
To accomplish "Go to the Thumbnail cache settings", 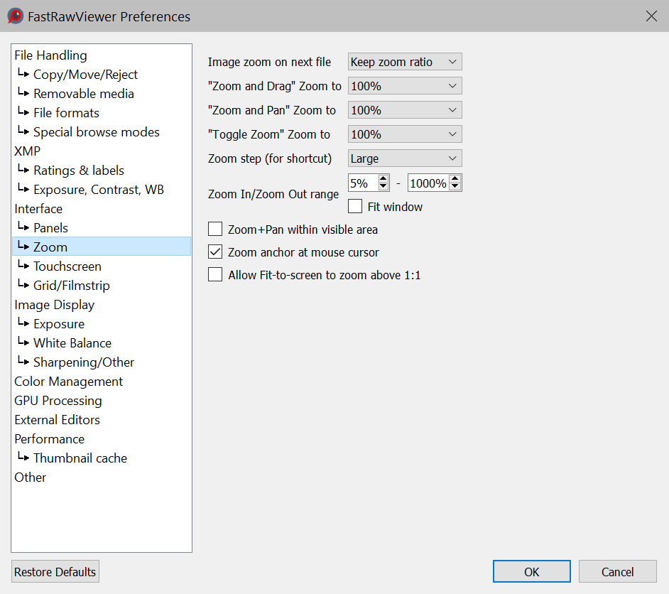I will pyautogui.click(x=80, y=458).
